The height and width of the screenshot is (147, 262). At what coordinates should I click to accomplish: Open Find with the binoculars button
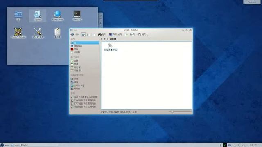click(x=102, y=34)
